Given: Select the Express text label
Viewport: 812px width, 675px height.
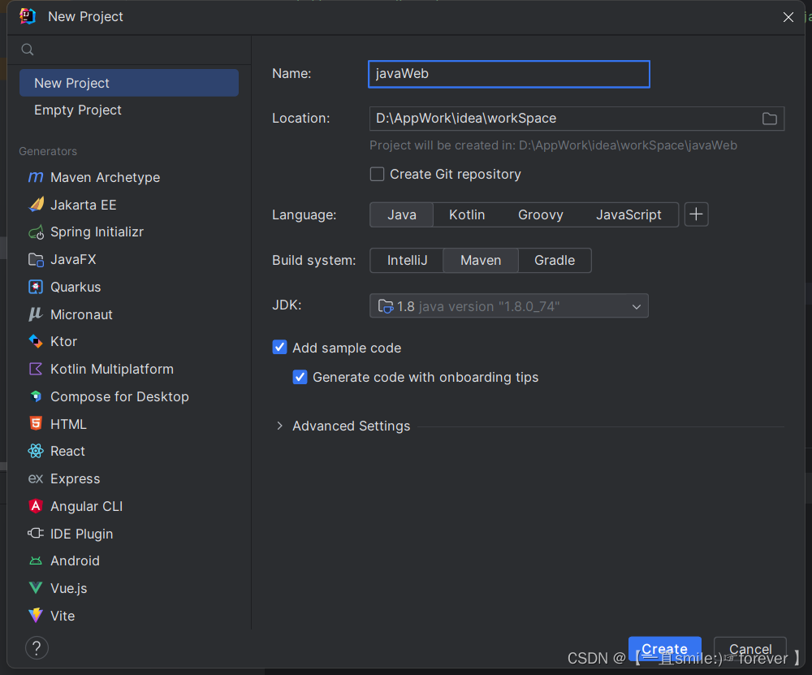Looking at the screenshot, I should pyautogui.click(x=75, y=478).
